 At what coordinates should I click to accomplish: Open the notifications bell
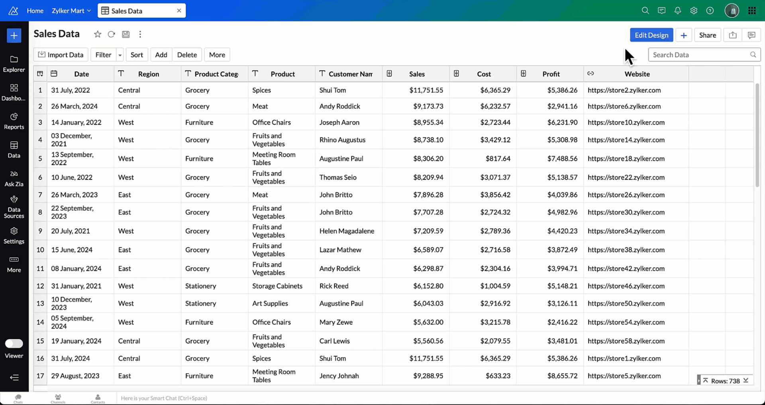[677, 11]
